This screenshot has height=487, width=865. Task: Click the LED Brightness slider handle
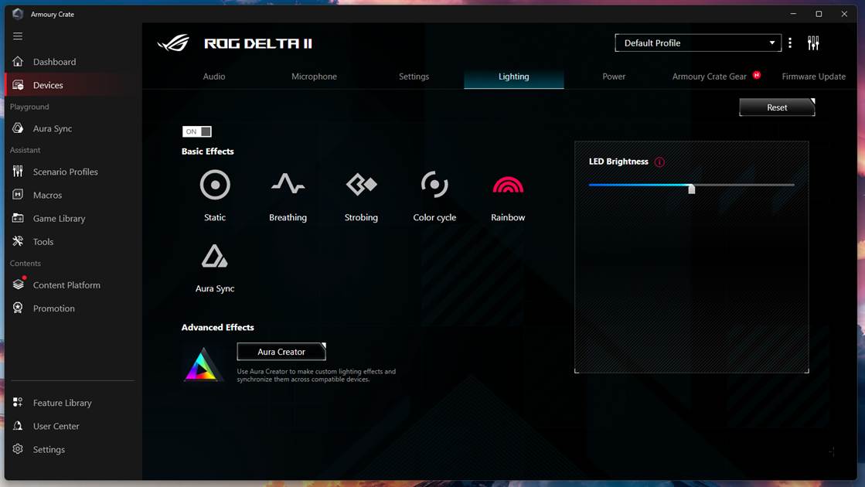coord(691,189)
